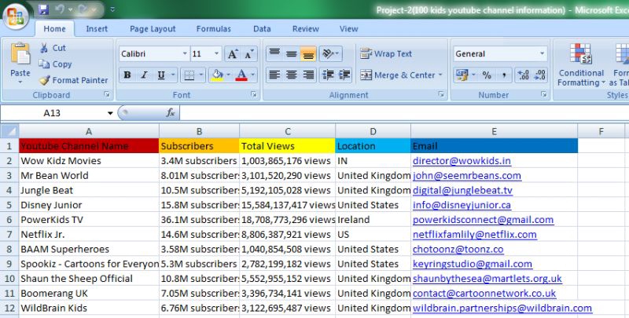This screenshot has width=629, height=318.
Task: Expand the Paste options arrow
Action: tap(20, 82)
